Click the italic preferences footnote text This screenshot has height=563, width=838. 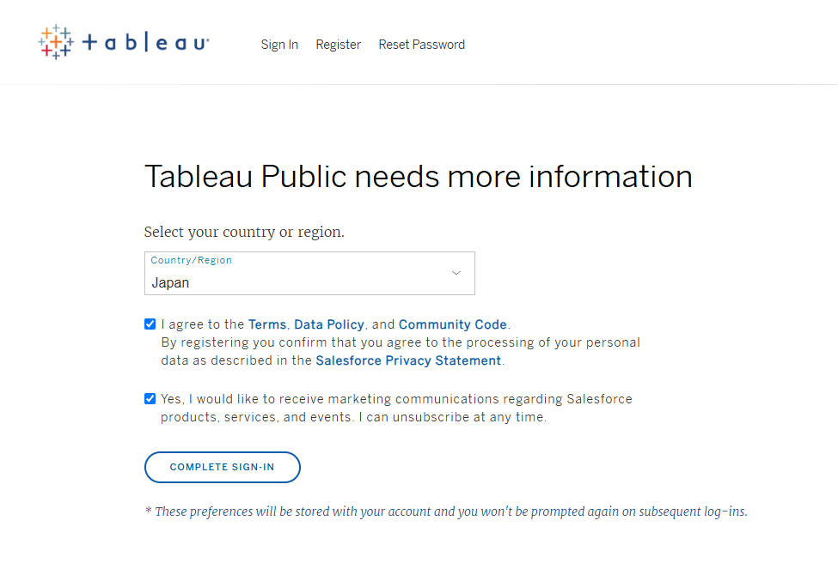coord(446,512)
